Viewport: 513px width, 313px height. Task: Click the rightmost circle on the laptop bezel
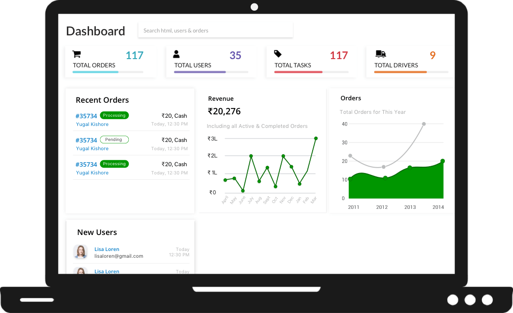click(487, 300)
